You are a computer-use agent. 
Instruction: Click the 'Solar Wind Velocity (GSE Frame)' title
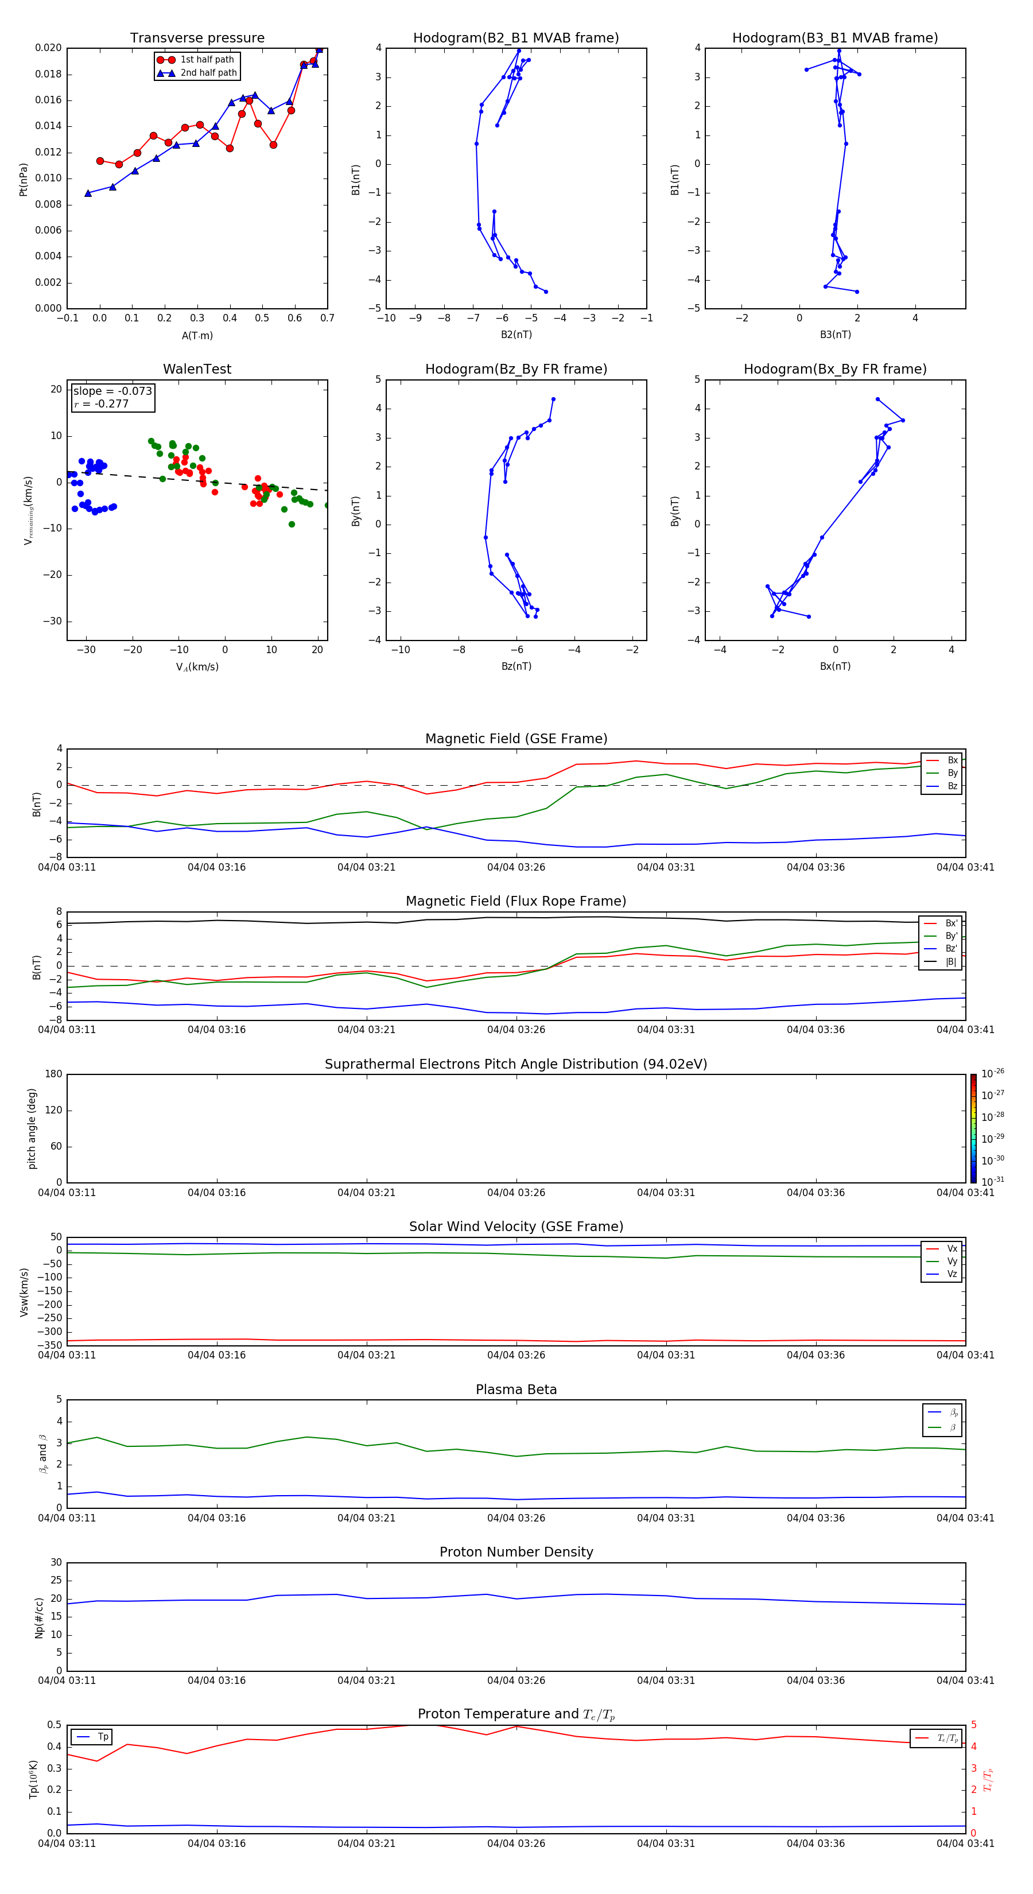point(516,1227)
